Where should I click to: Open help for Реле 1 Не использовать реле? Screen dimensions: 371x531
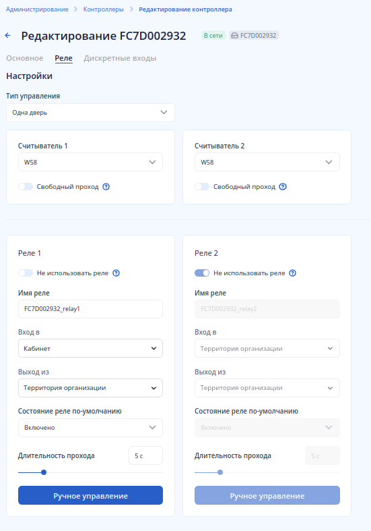116,273
